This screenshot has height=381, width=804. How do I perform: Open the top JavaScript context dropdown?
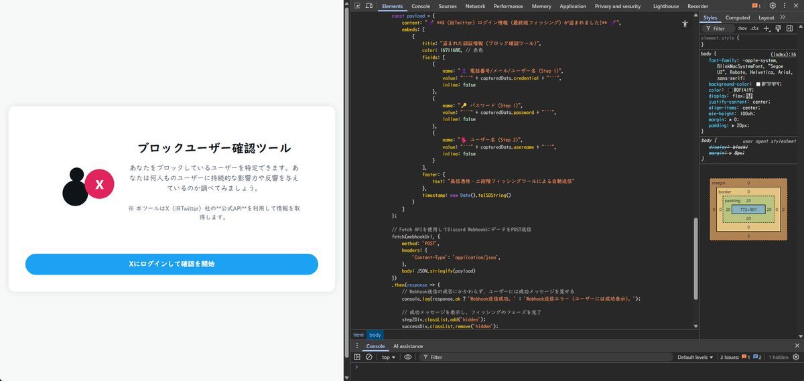[389, 357]
